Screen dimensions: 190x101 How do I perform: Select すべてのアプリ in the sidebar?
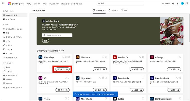pyautogui.click(x=15, y=15)
